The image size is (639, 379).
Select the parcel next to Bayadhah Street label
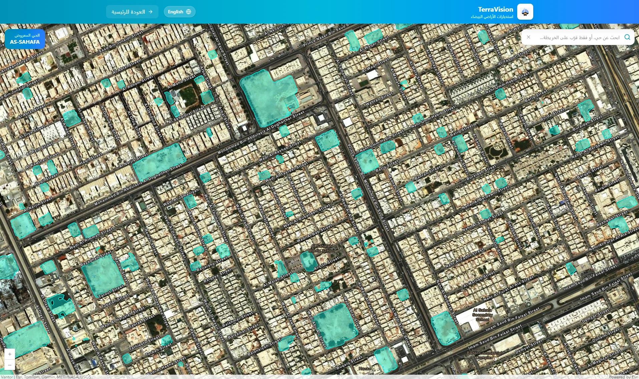(102, 277)
